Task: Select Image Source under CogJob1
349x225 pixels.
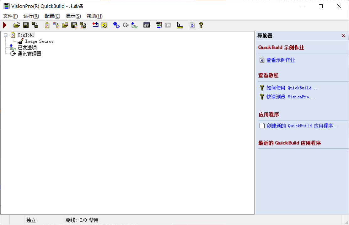Action: pos(39,41)
